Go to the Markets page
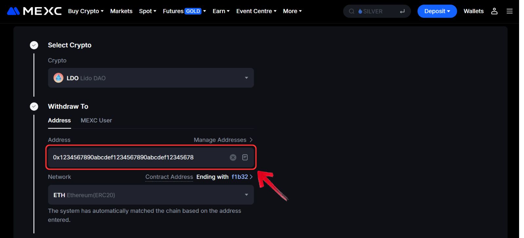Screen dimensions: 524x238 click(x=121, y=11)
